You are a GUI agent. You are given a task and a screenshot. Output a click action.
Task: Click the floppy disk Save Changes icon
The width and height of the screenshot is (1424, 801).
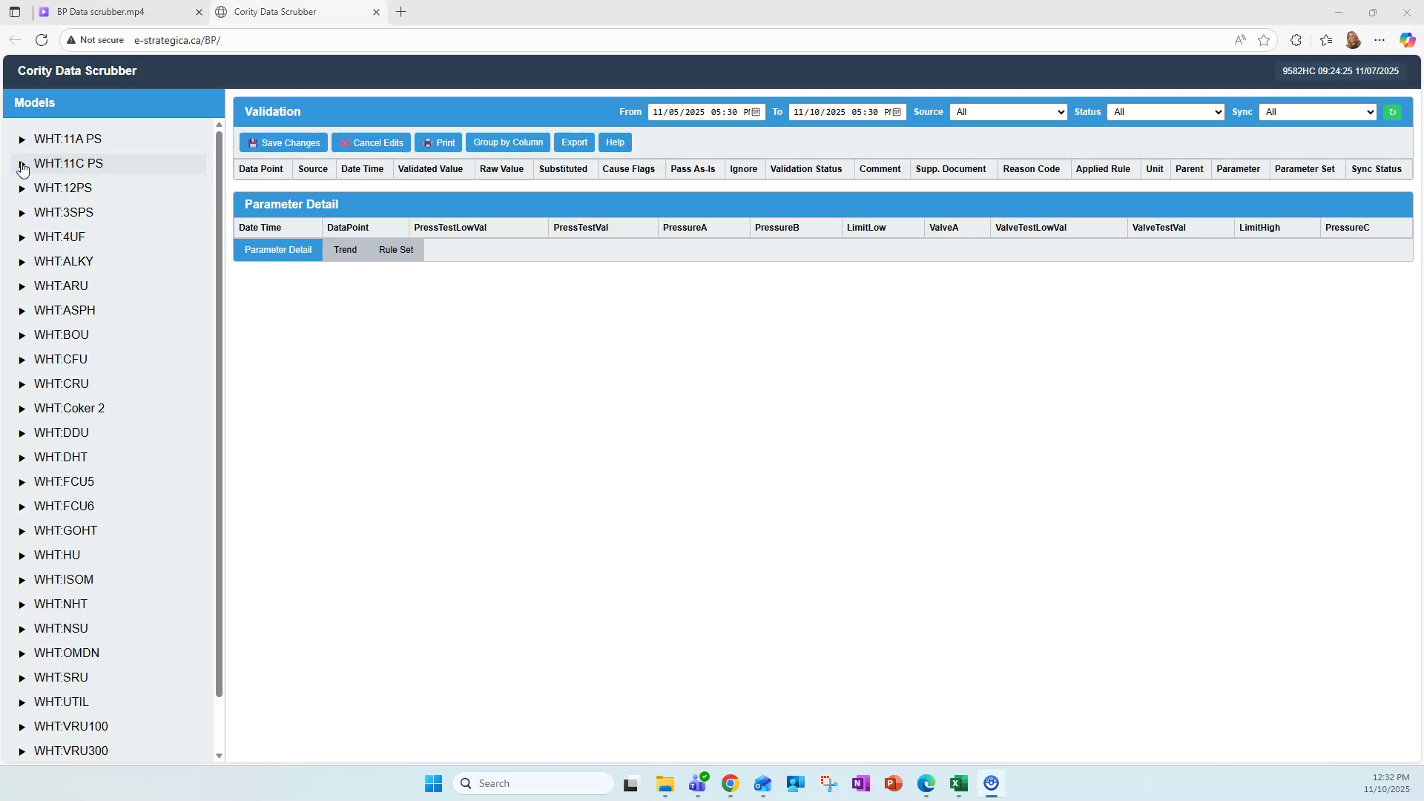254,142
